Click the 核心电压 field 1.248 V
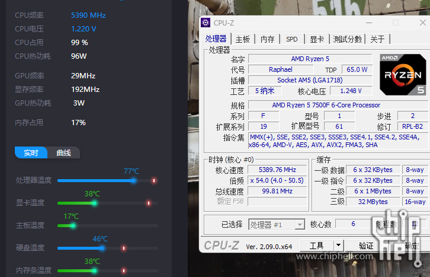The width and height of the screenshot is (430, 277). coord(351,91)
